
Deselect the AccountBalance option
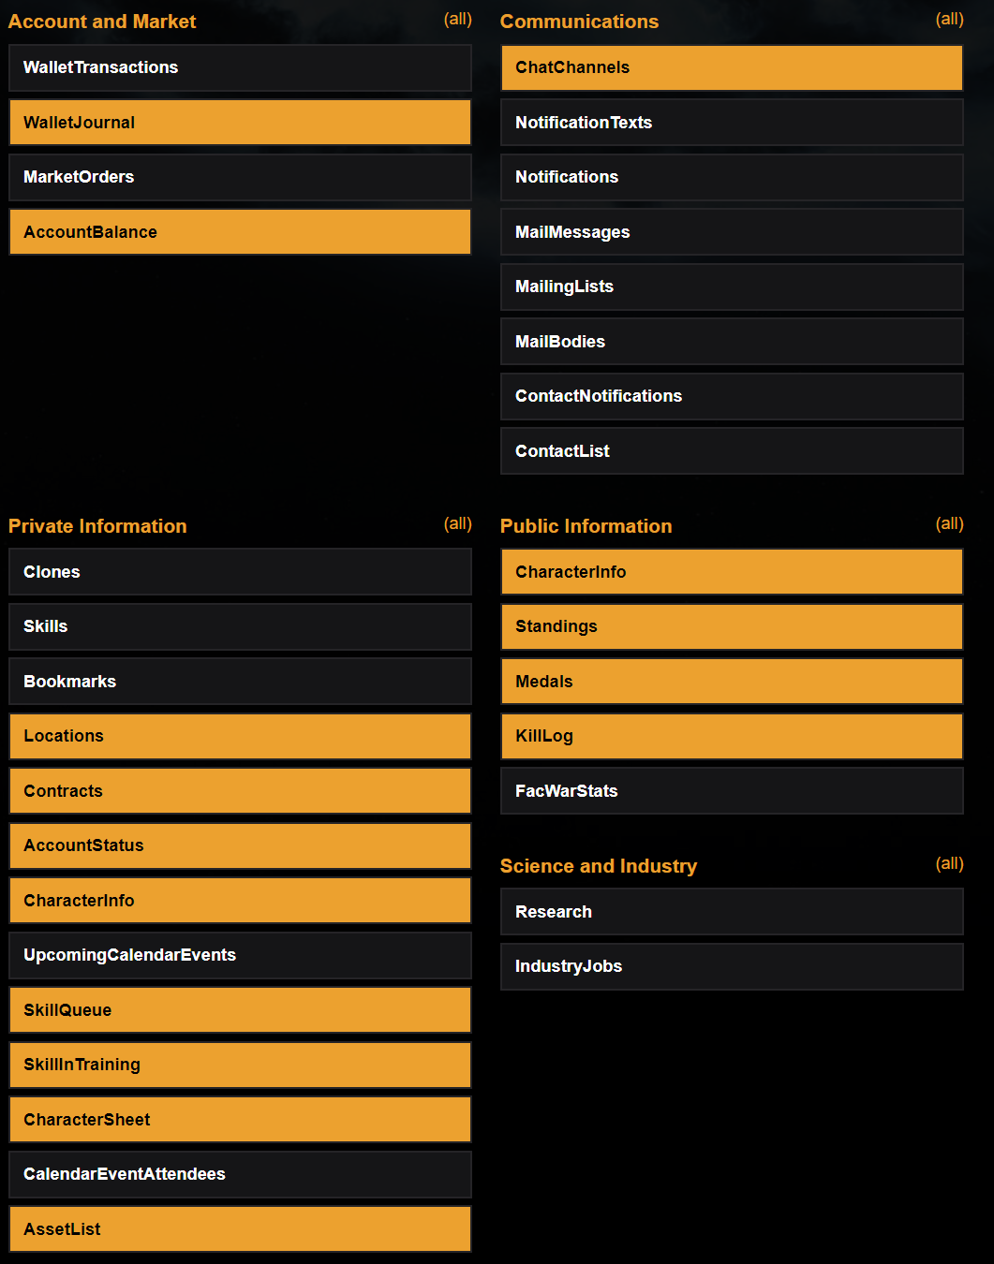pos(240,232)
